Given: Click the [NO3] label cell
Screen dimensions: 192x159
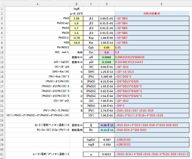Looking at the screenshot, I should pyautogui.click(x=91, y=106).
